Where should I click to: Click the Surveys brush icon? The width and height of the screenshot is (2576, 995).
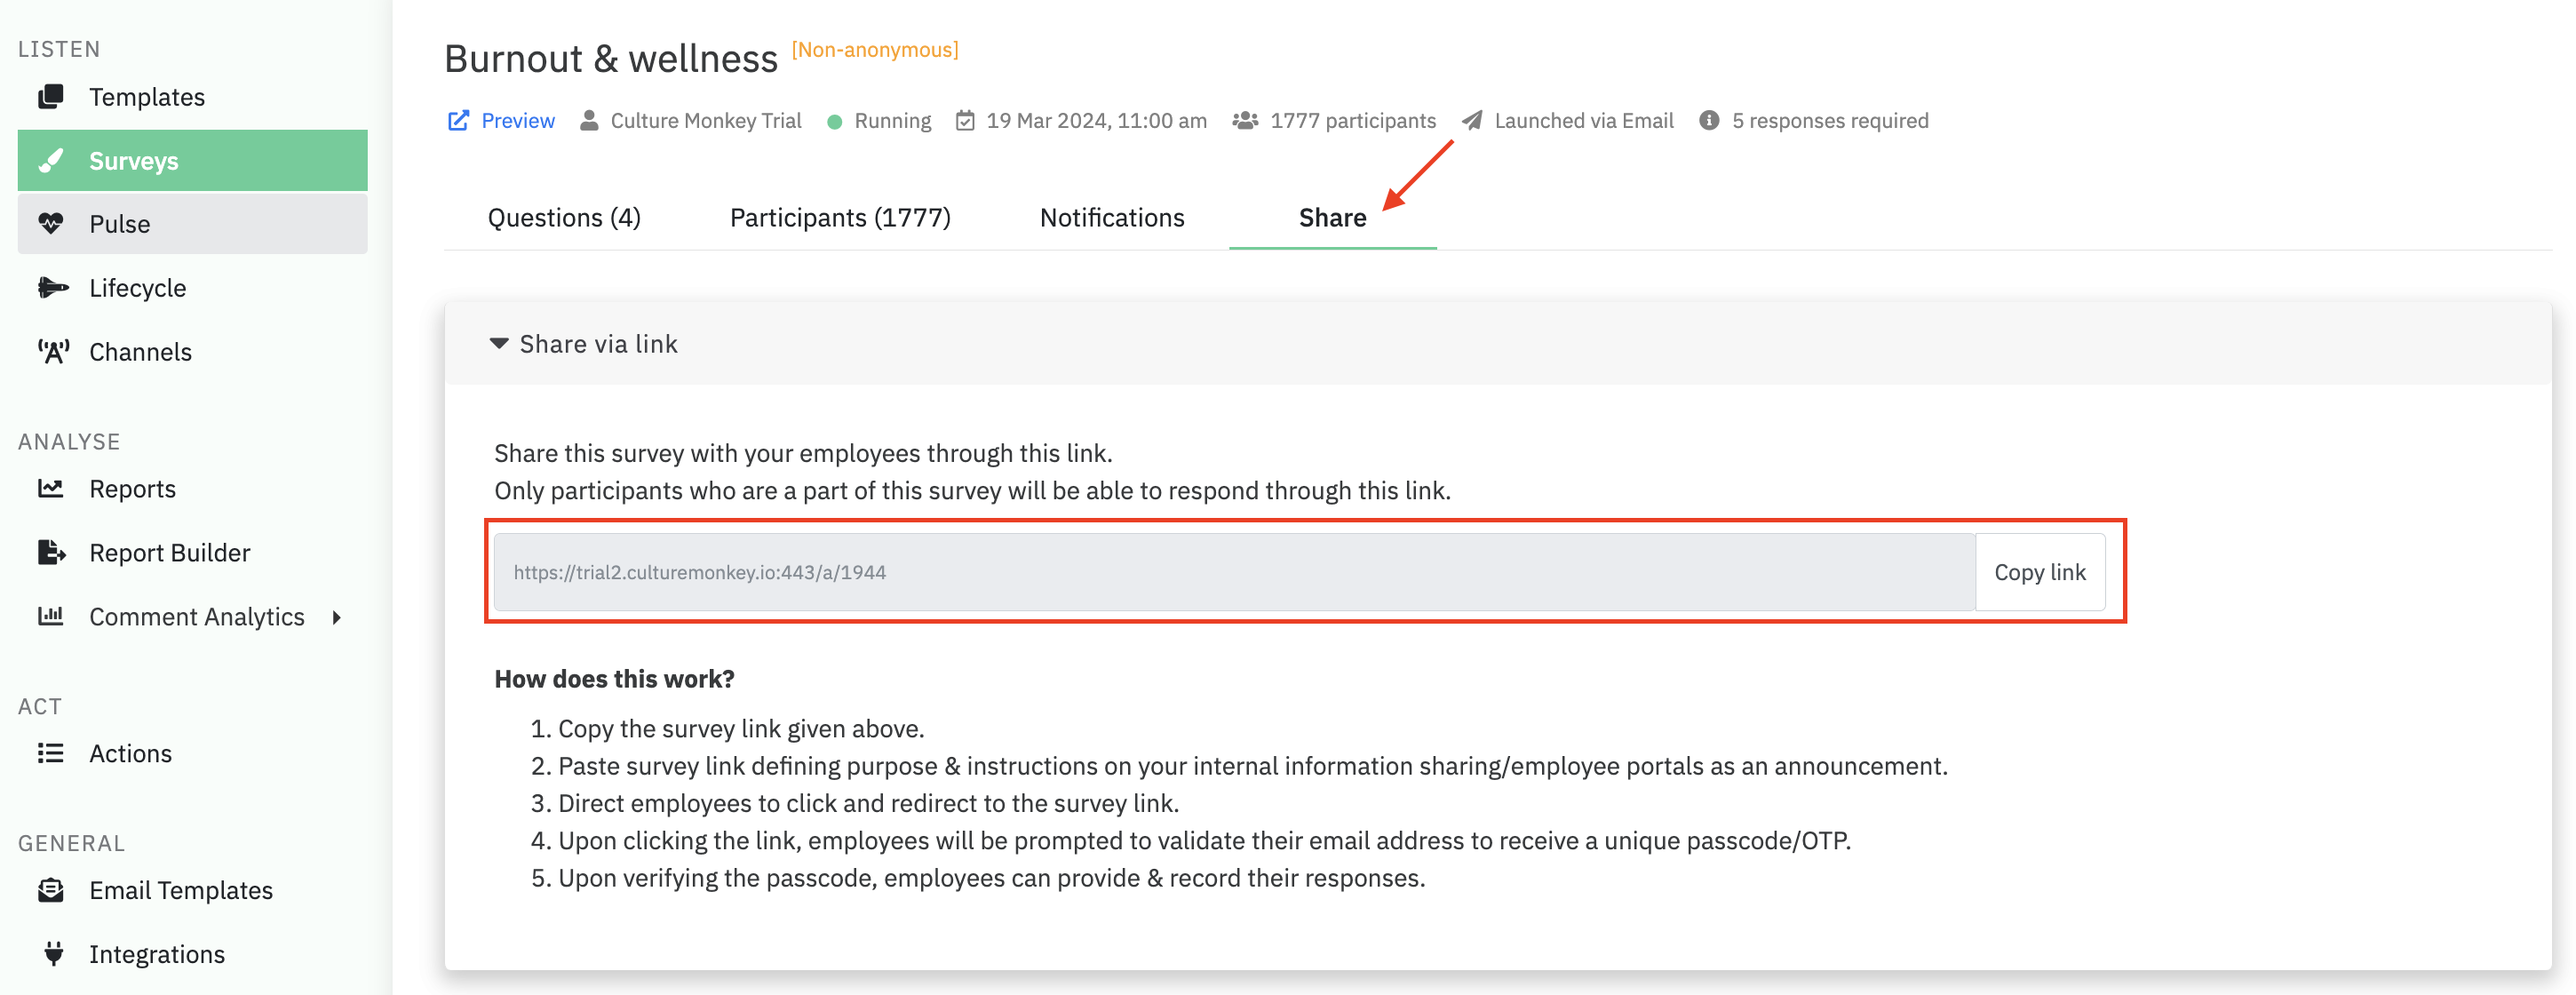(x=50, y=160)
